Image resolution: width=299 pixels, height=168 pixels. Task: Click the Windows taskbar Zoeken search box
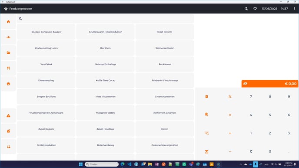tap(102, 164)
